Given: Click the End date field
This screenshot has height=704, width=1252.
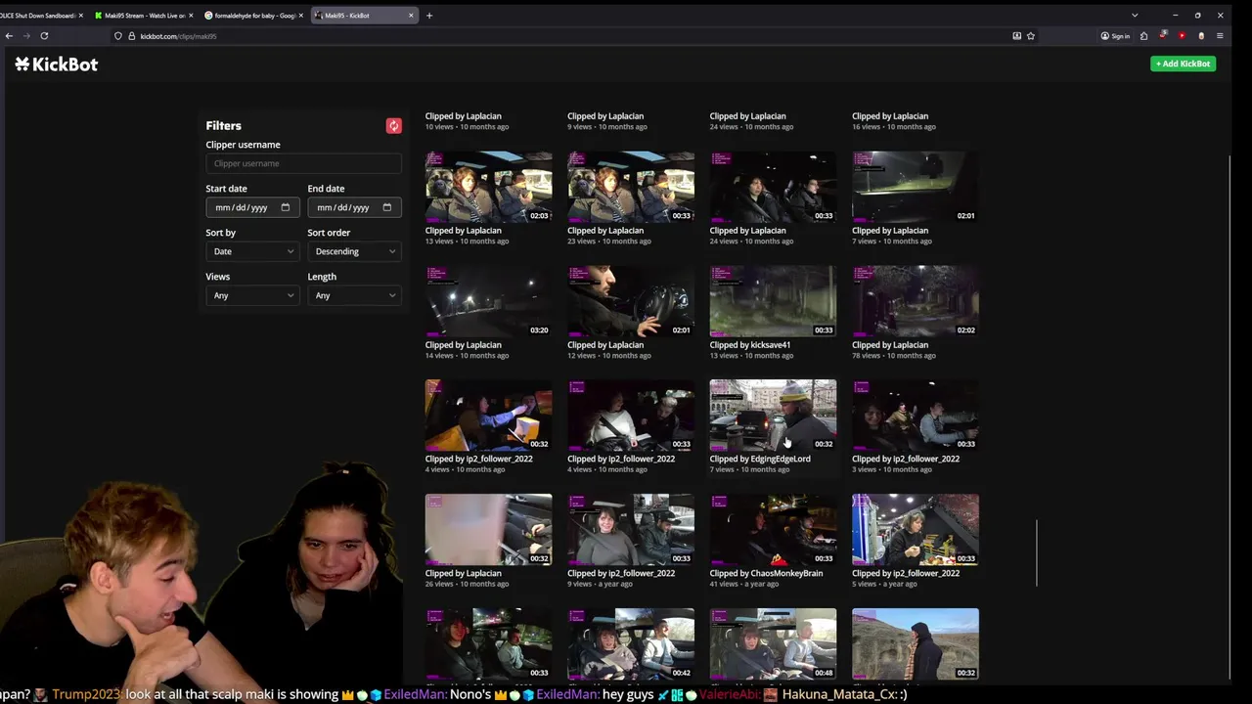Looking at the screenshot, I should point(354,207).
